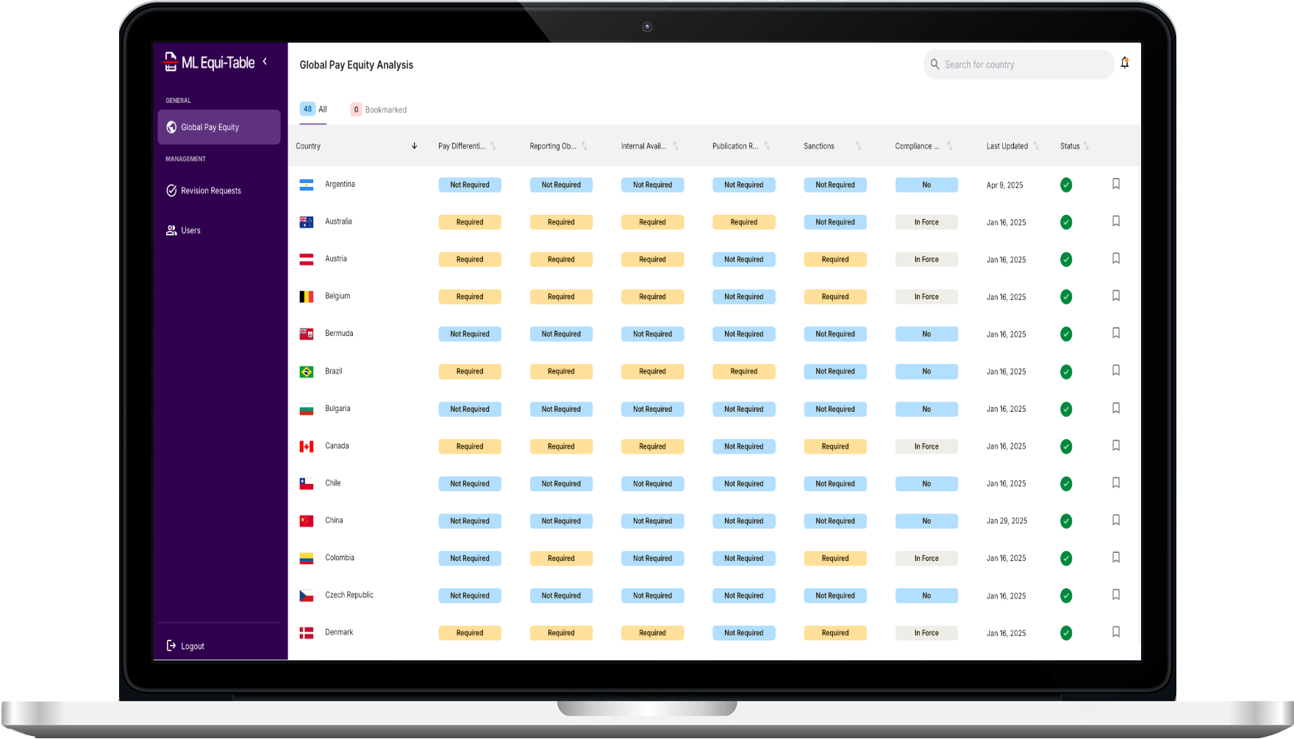Click the notification bell icon
Viewport: 1294px width, 739px height.
pos(1124,63)
